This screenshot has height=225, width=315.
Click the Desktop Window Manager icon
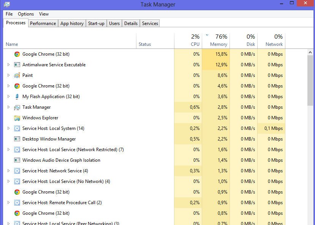tap(17, 139)
